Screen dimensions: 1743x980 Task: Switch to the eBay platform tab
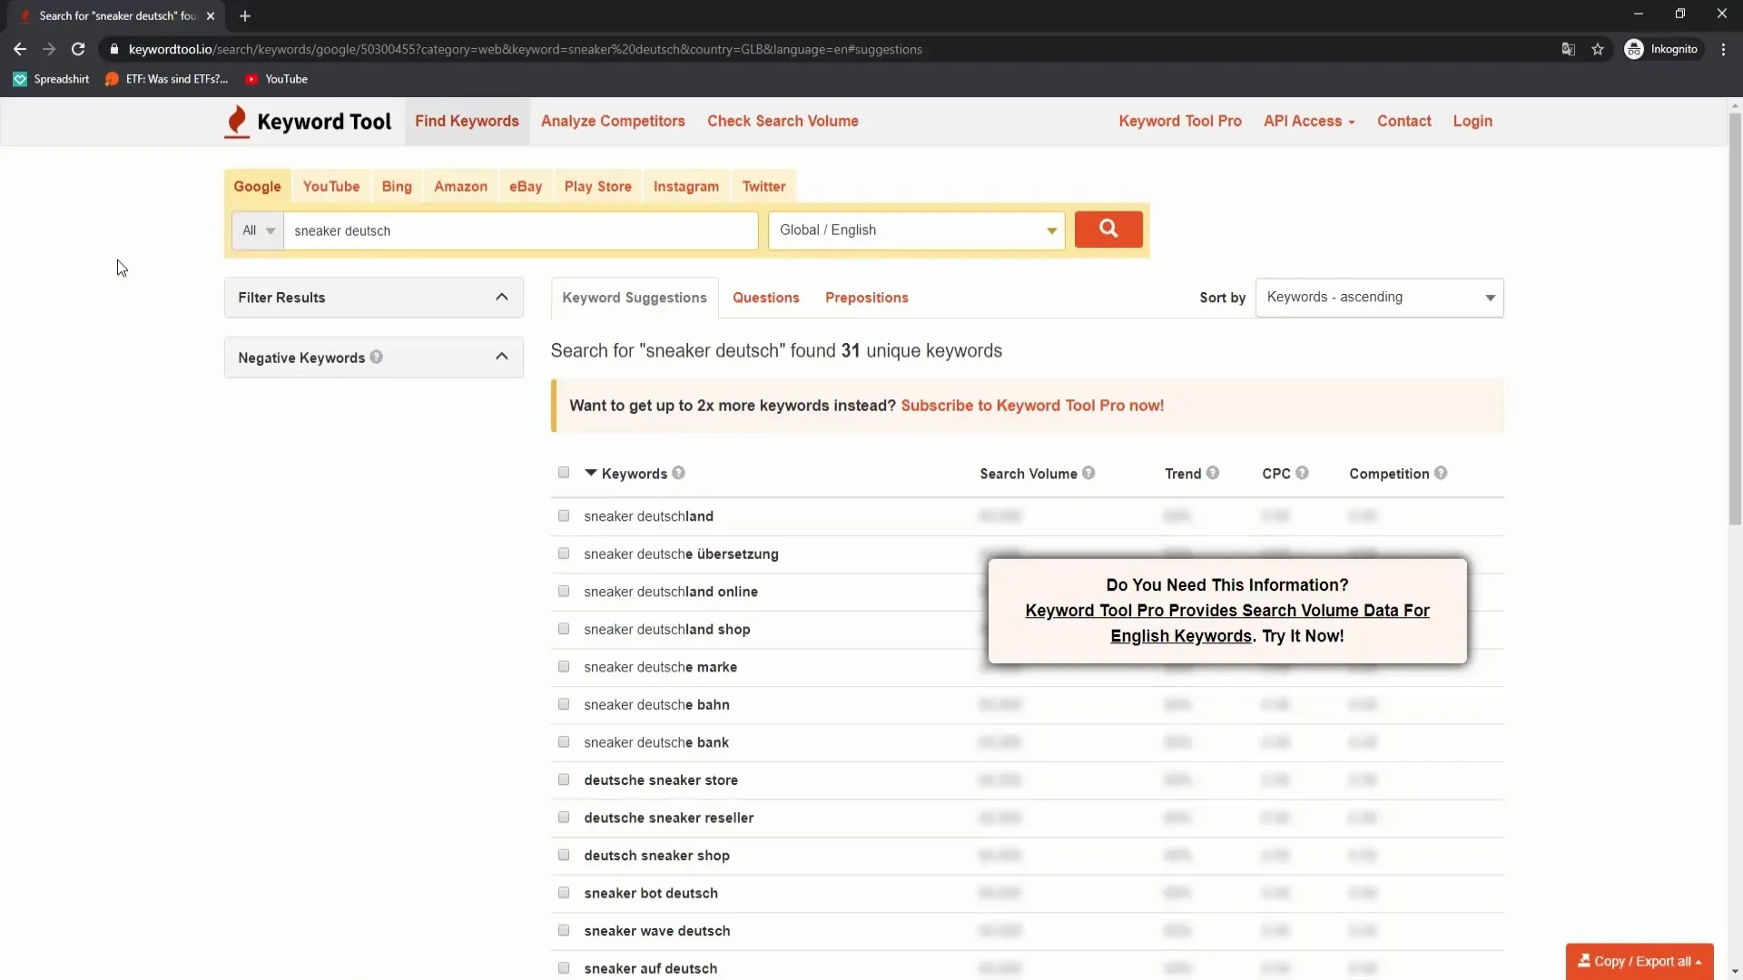(526, 186)
